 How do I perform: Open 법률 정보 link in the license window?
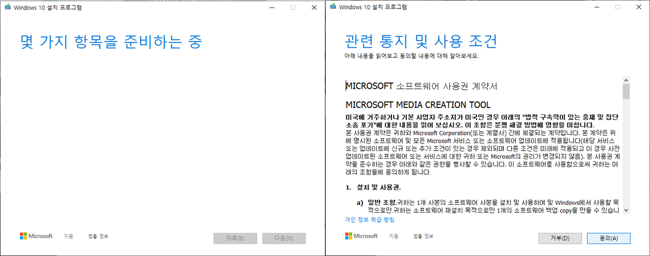click(423, 236)
